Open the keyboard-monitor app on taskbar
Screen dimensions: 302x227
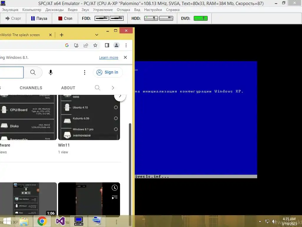[97, 221]
